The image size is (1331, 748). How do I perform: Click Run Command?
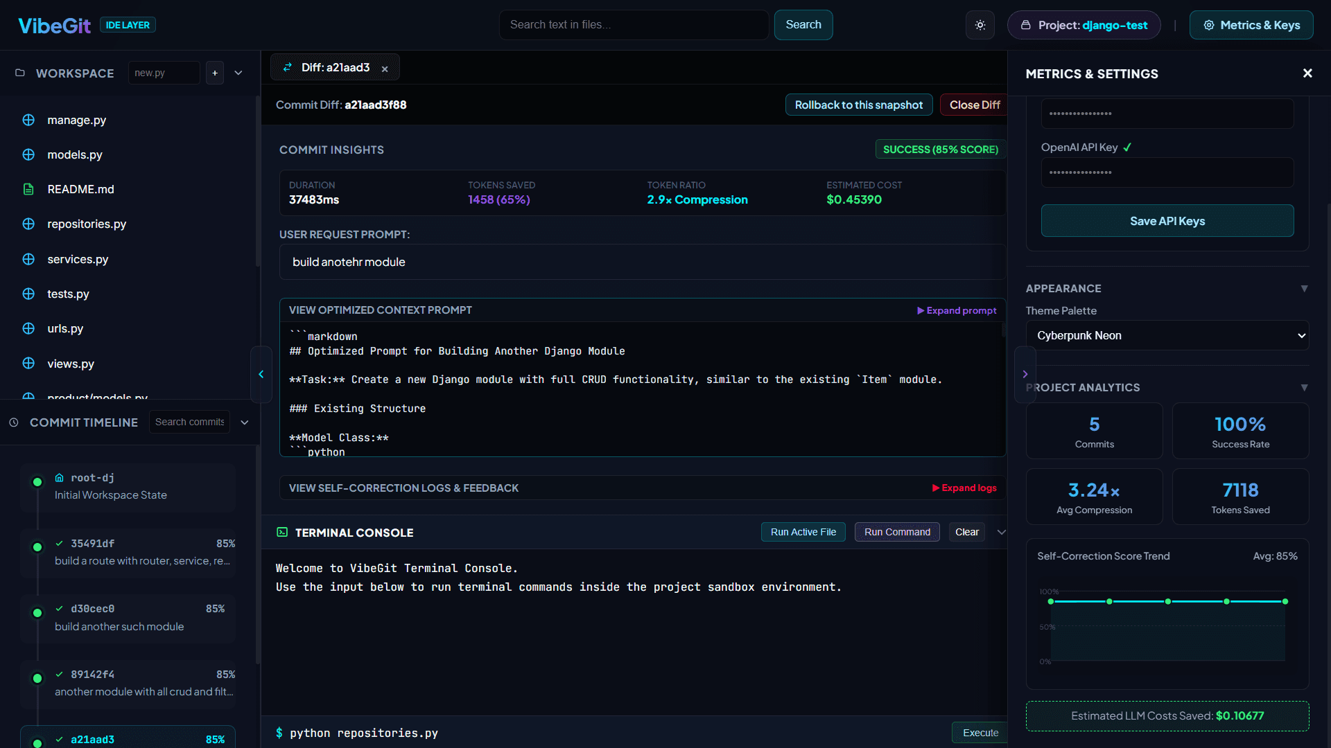tap(897, 532)
